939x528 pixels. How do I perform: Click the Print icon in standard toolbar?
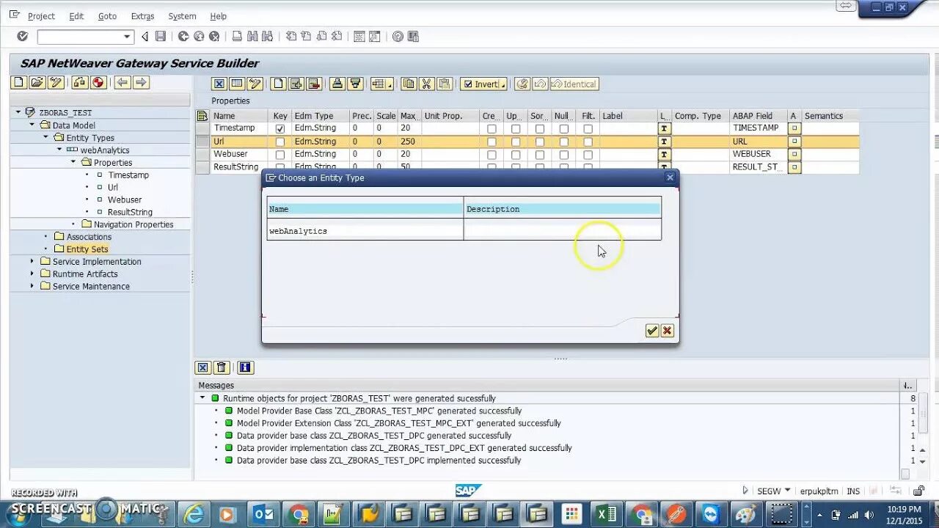tap(237, 36)
